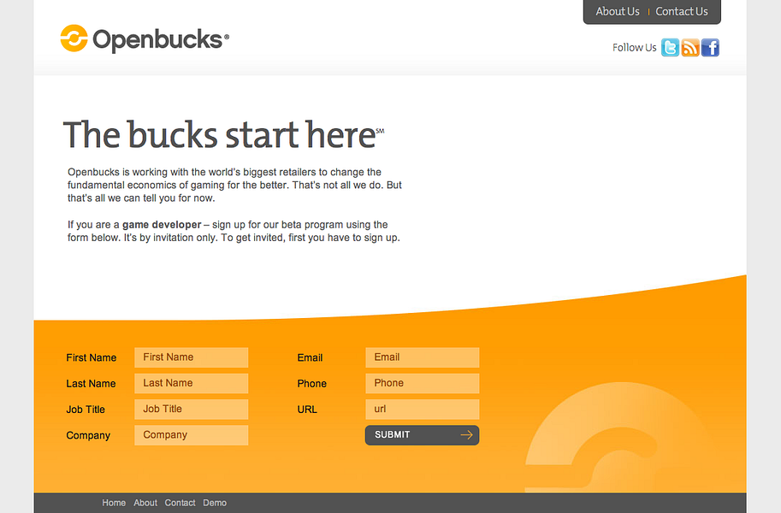Submit the beta signup form

423,435
